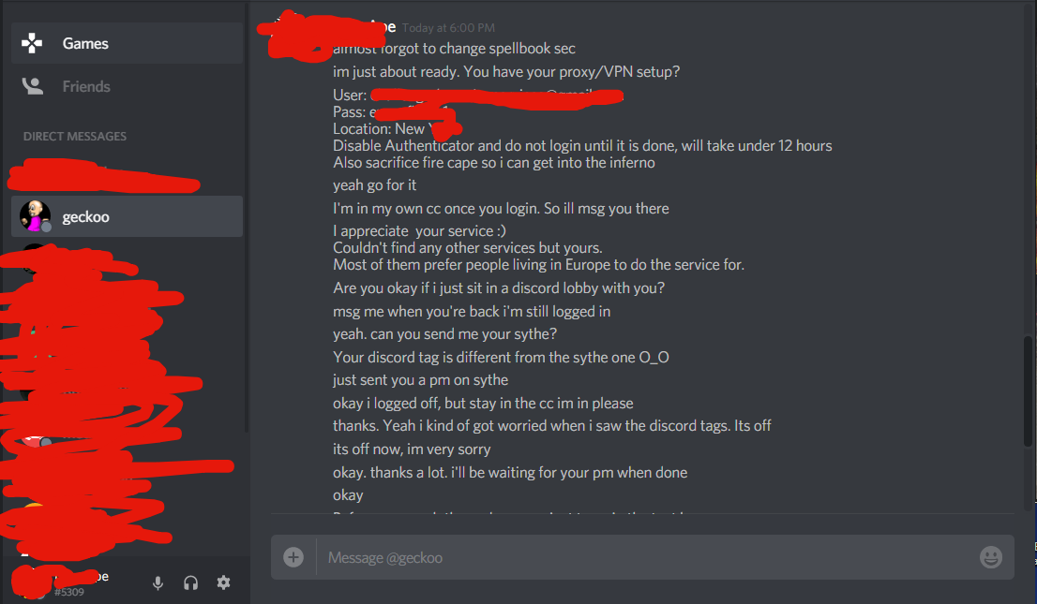Deafen using the headphones icon
Viewport: 1037px width, 604px height.
coord(190,582)
